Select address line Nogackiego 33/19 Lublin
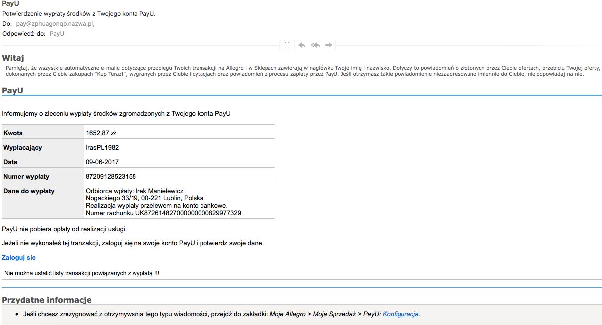602x325 pixels. [144, 198]
